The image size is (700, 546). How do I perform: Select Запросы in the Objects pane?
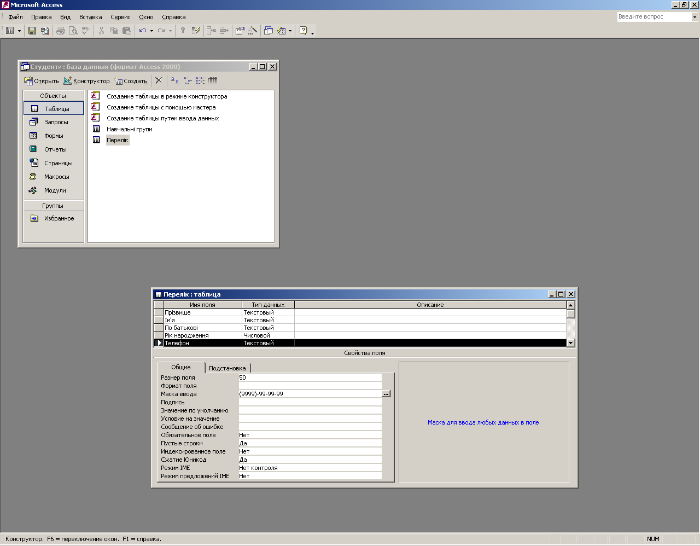pyautogui.click(x=54, y=122)
